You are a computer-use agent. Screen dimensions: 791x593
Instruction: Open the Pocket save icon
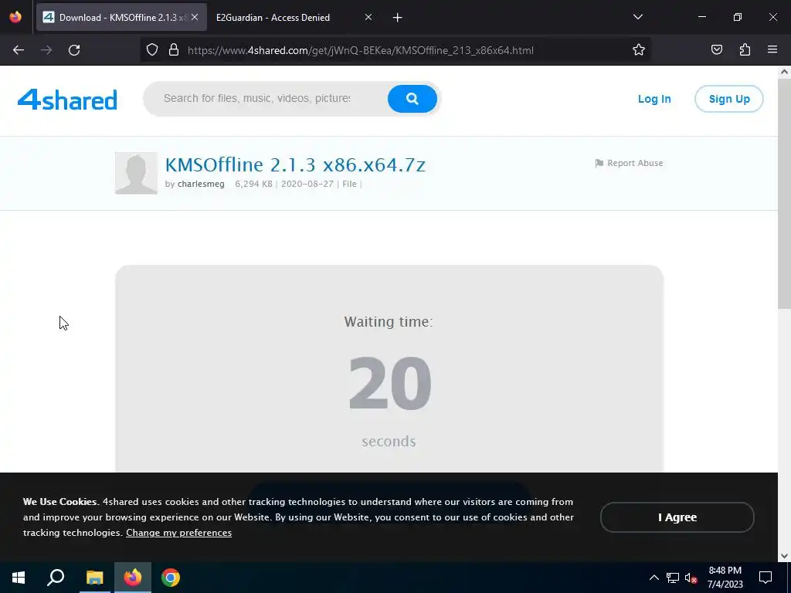click(x=716, y=50)
